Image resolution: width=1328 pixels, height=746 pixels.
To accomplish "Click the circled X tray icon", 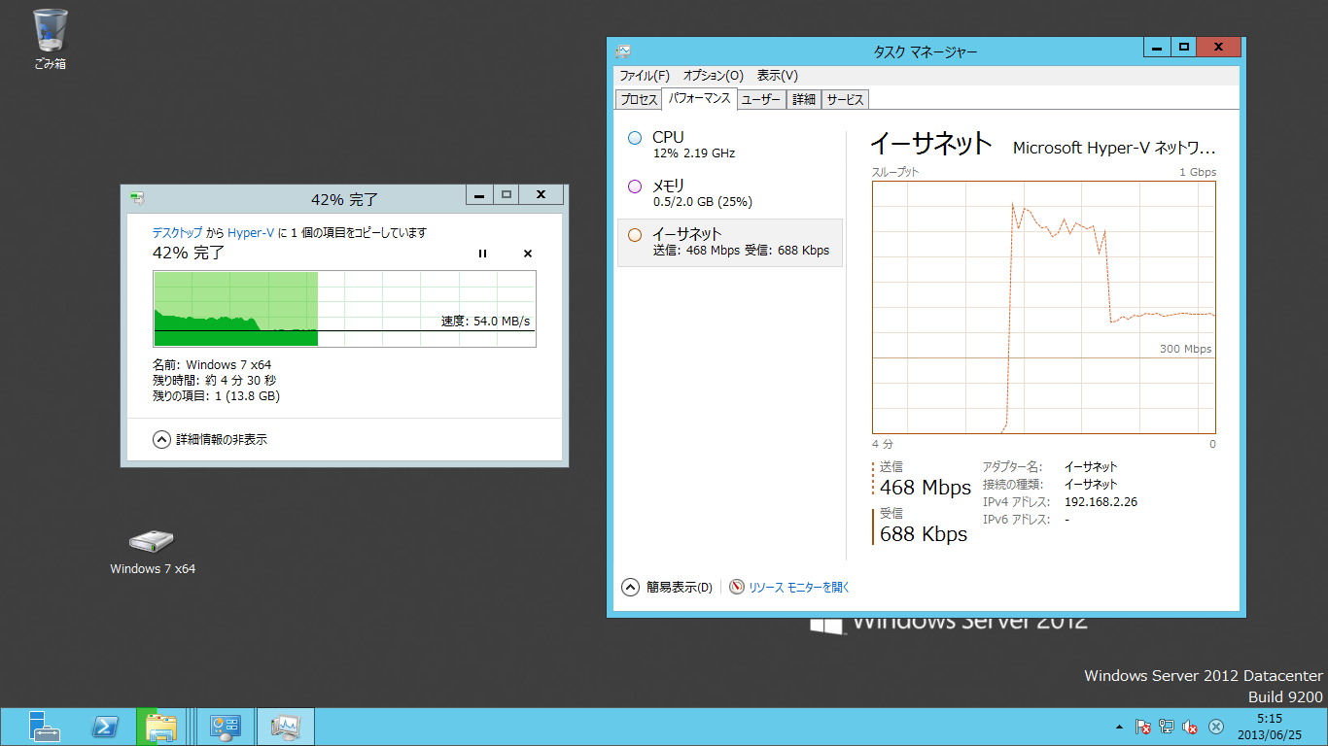I will (x=1216, y=727).
